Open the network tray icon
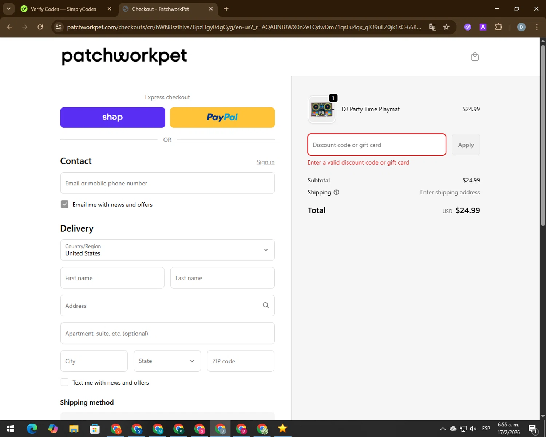The image size is (546, 437). click(x=463, y=429)
